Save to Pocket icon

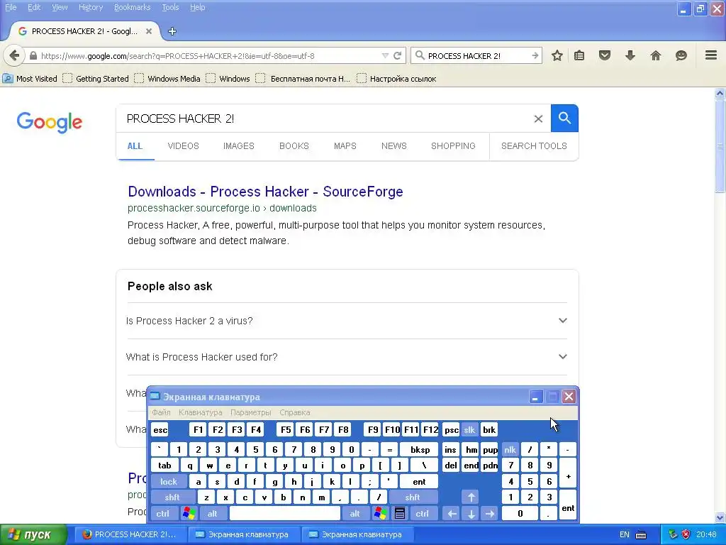605,55
